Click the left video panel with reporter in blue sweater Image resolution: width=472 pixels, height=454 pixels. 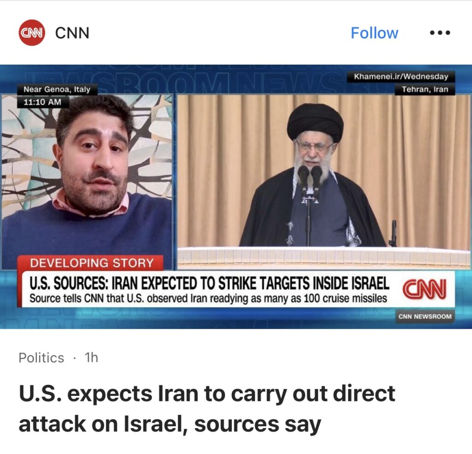click(87, 181)
